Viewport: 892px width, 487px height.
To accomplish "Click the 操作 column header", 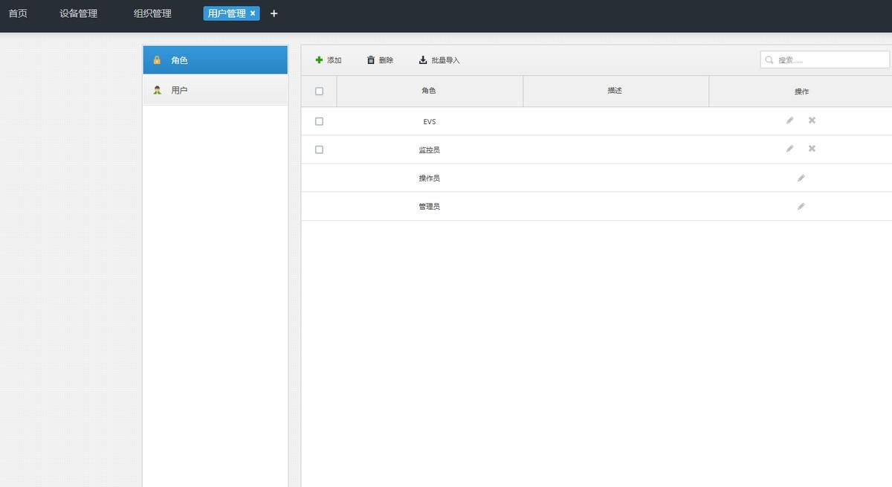I will click(801, 91).
